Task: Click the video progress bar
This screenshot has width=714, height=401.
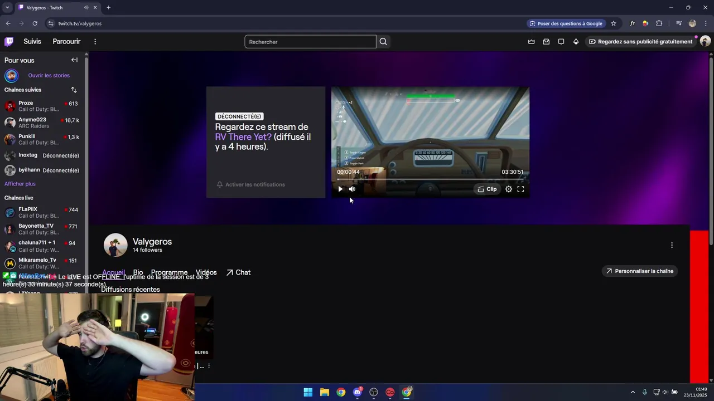Action: (430, 179)
